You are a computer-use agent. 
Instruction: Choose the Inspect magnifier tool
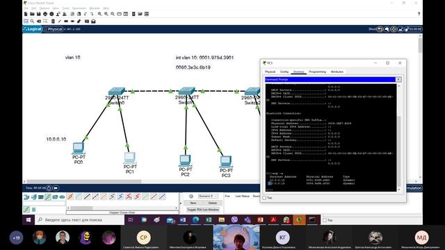coord(33,22)
